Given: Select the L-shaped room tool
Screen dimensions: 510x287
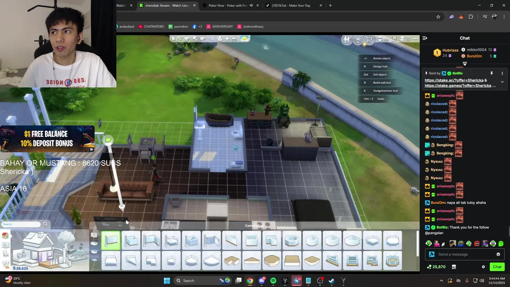Looking at the screenshot, I should coord(272,241).
